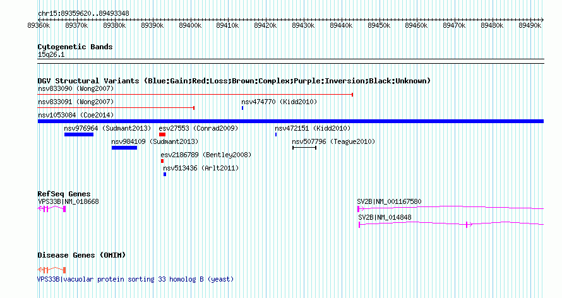Select the blue nsv984109 gain bar
Viewport: 562px width, 298px height.
coord(124,148)
